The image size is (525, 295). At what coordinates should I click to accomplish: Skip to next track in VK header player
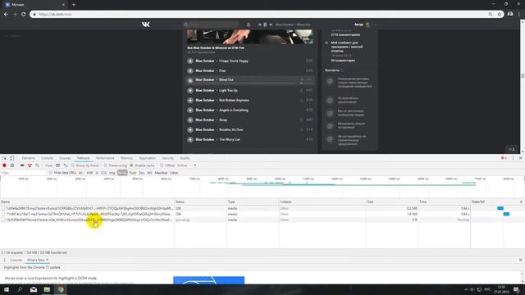click(271, 25)
